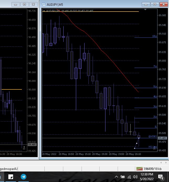
Task: Select the 7Ls level line label
Action: pyautogui.click(x=155, y=66)
